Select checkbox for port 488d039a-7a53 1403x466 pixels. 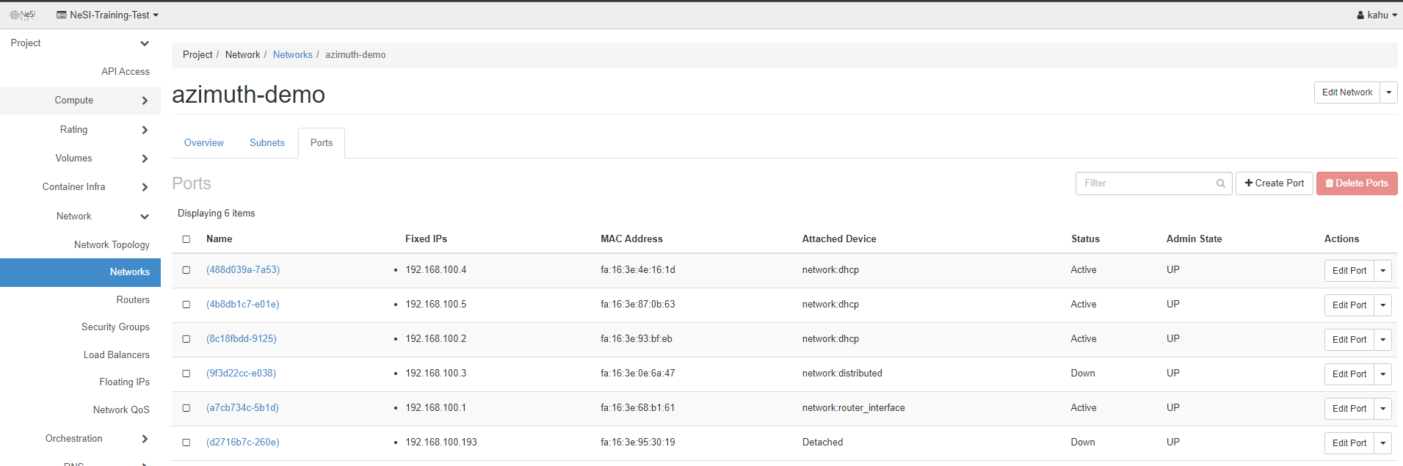(x=186, y=270)
